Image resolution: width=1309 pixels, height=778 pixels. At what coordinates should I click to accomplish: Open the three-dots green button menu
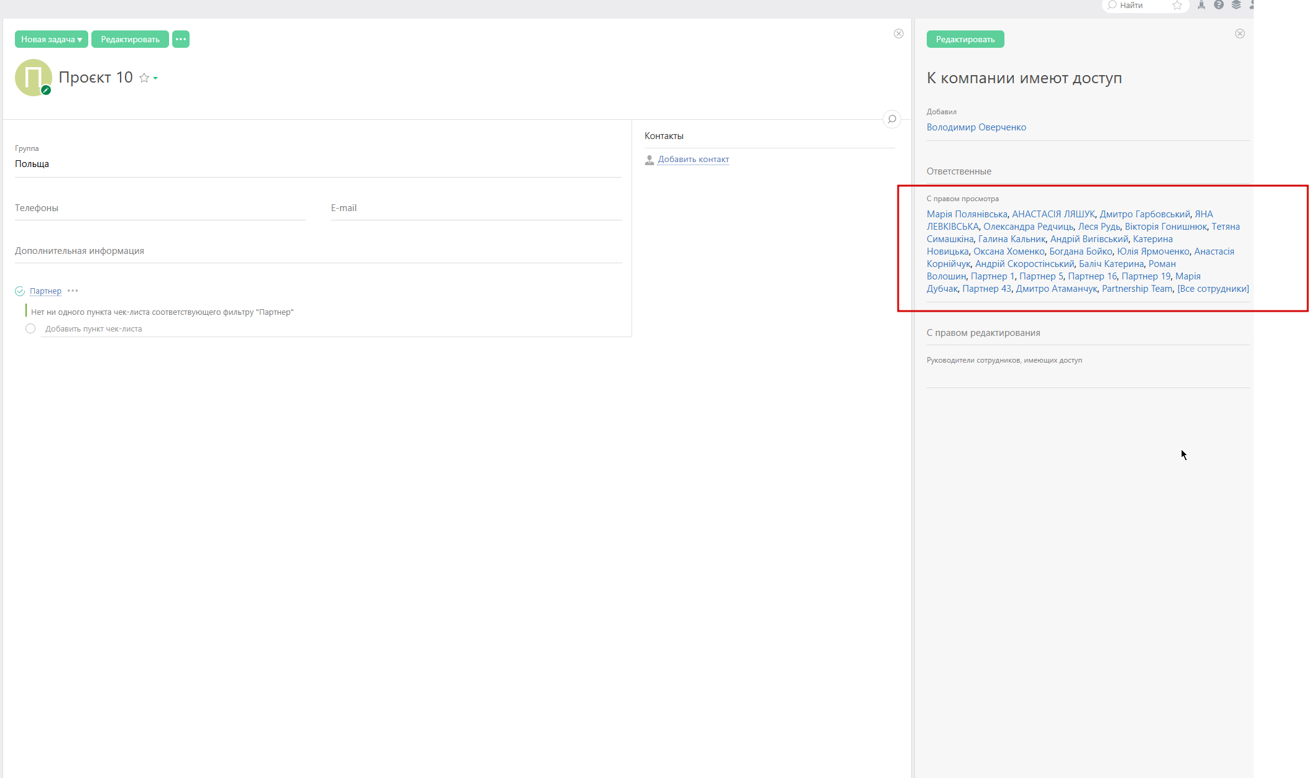(x=181, y=39)
